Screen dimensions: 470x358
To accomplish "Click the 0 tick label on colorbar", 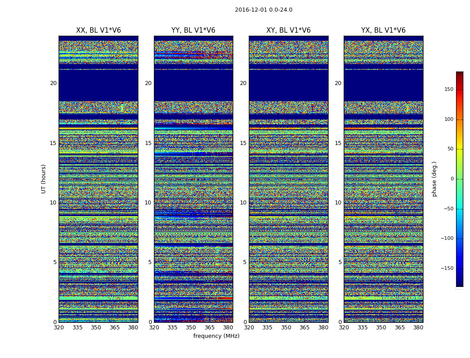I will [452, 179].
